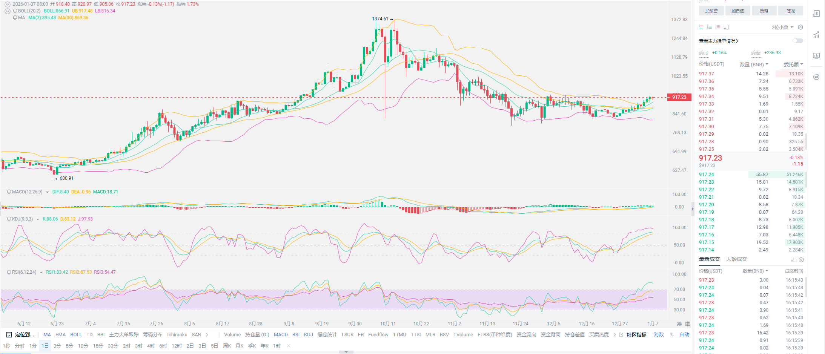The image size is (825, 354).
Task: Open the 2位小数 decimal precision dropdown
Action: coord(782,27)
